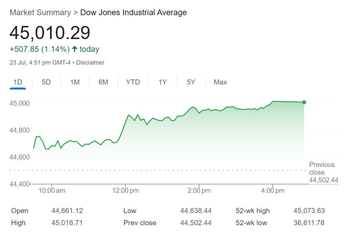Image resolution: width=349 pixels, height=243 pixels.
Task: Switch to the 1Y tab
Action: [x=163, y=82]
